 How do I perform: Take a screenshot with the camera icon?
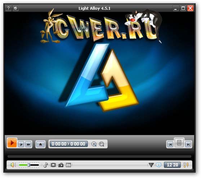pos(61,165)
